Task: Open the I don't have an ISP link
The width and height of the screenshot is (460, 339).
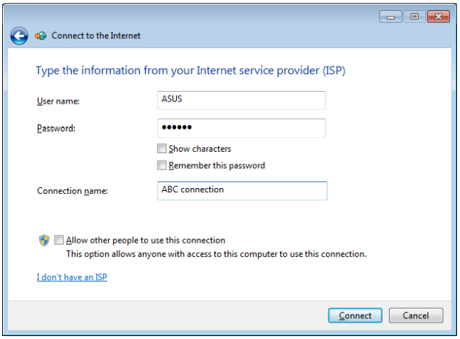Action: tap(72, 277)
